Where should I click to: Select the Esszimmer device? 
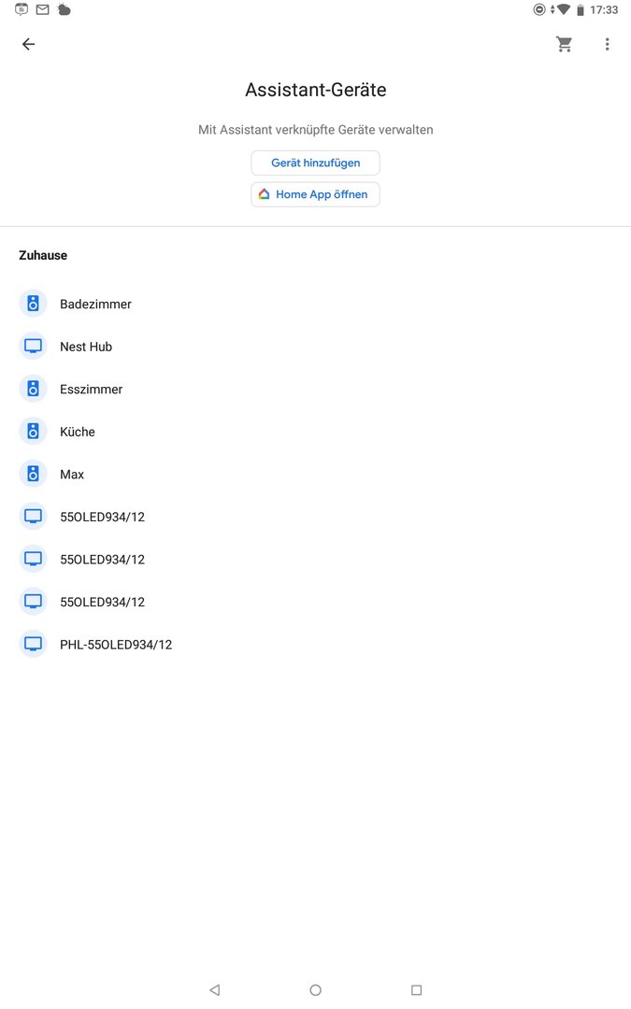(316, 389)
